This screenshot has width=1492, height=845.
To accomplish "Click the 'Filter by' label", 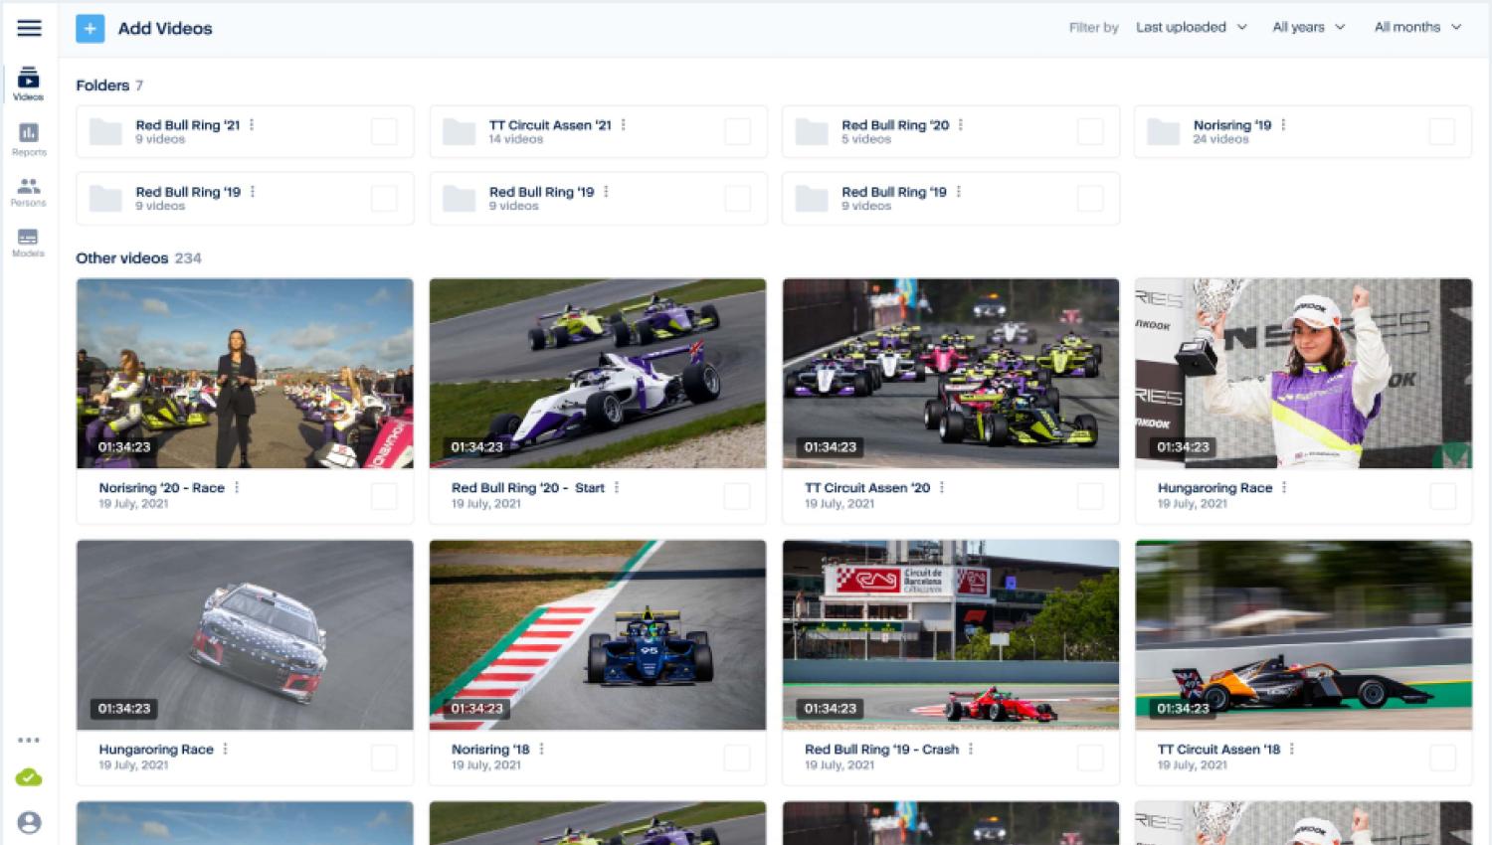I will tap(1093, 28).
